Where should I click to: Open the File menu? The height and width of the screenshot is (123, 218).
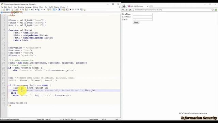click(x=2, y=7)
